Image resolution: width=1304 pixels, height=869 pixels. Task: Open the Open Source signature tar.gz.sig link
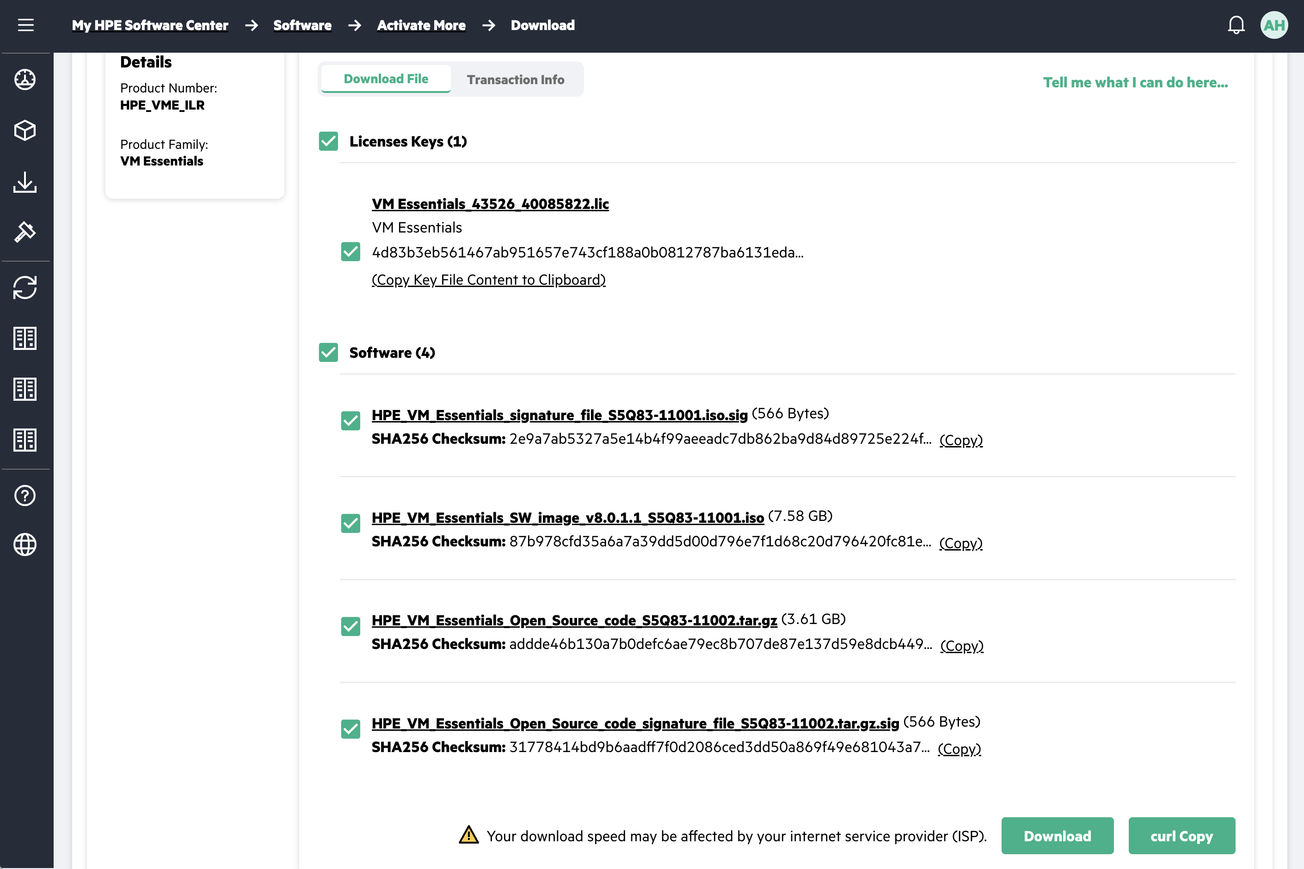(x=635, y=723)
